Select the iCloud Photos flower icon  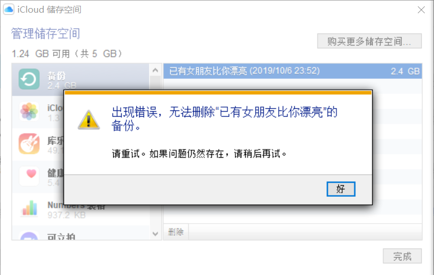(29, 112)
